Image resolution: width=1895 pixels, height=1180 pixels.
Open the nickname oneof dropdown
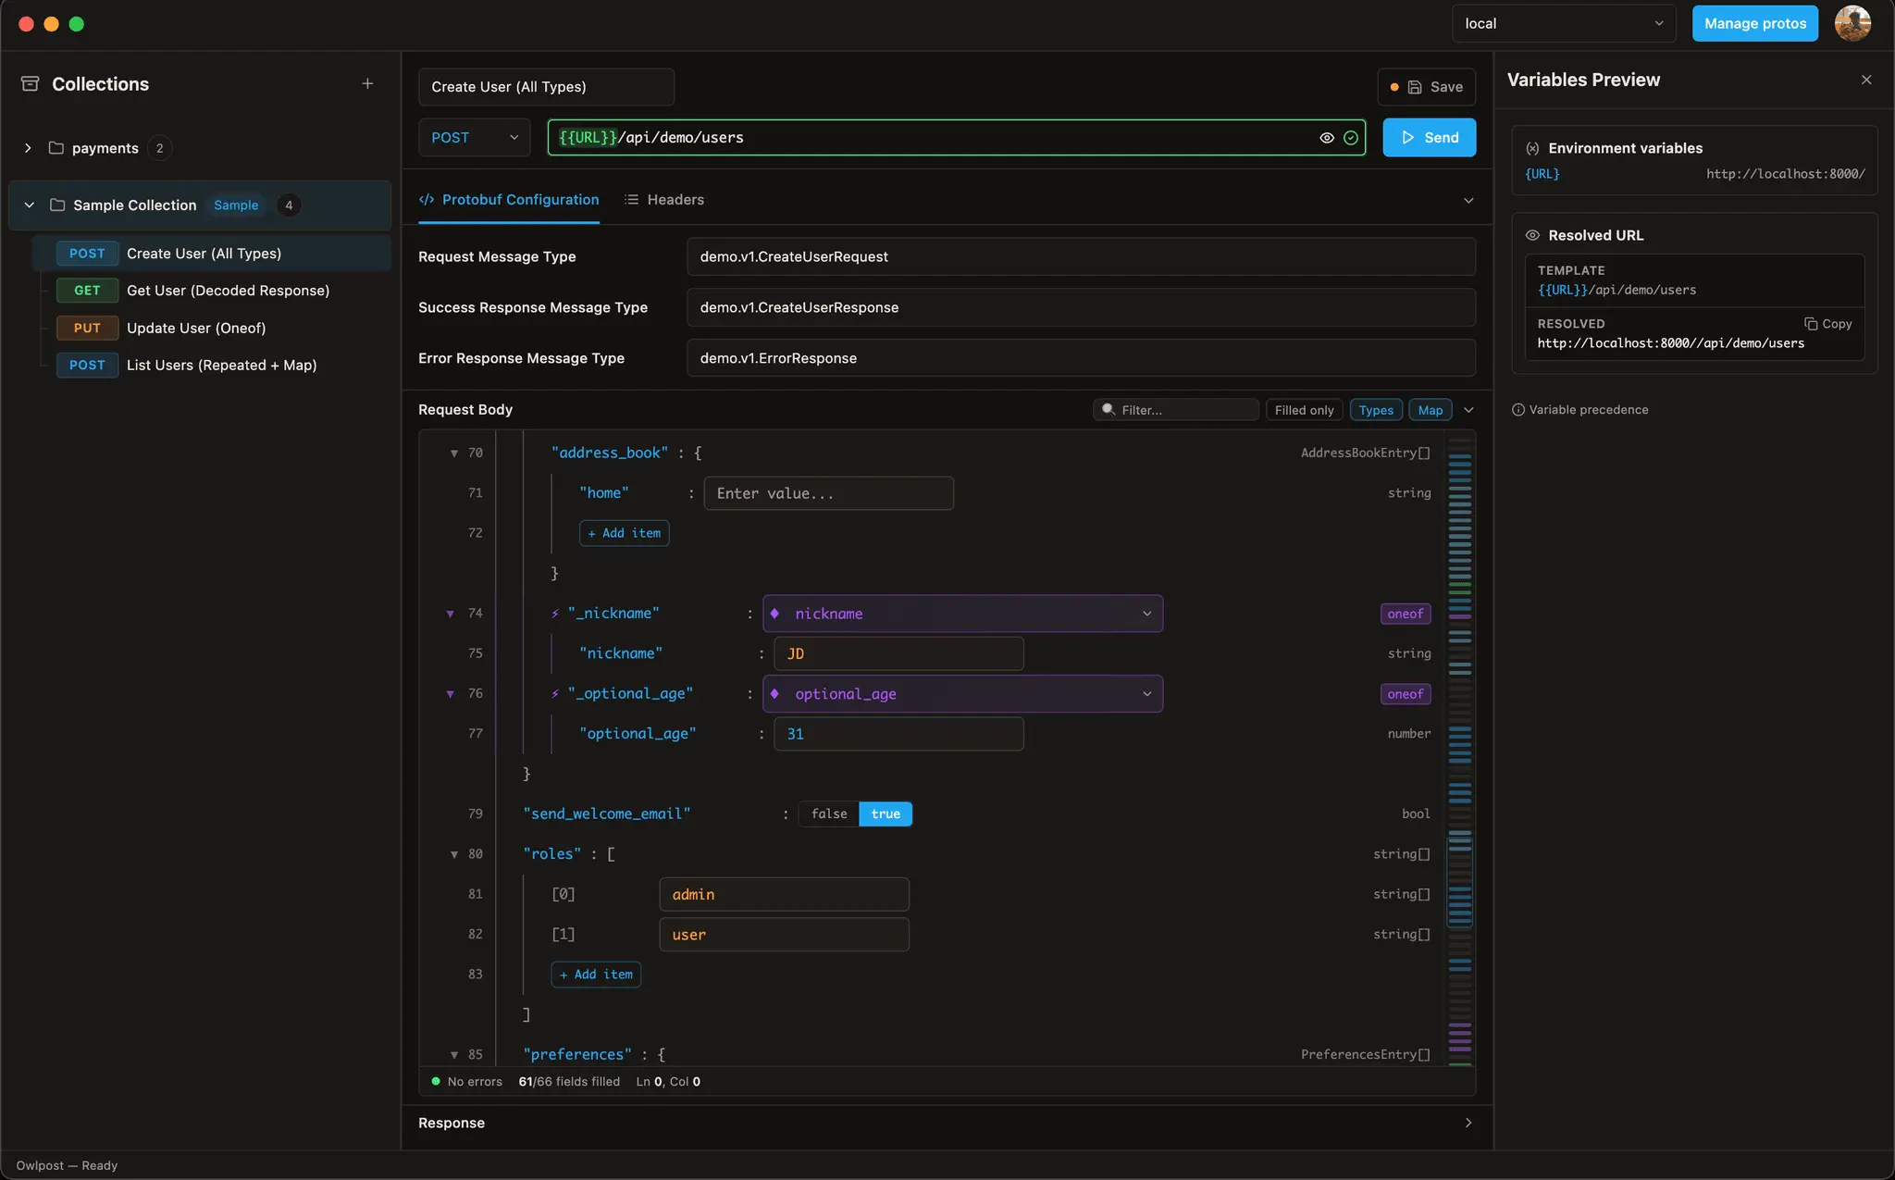962,614
